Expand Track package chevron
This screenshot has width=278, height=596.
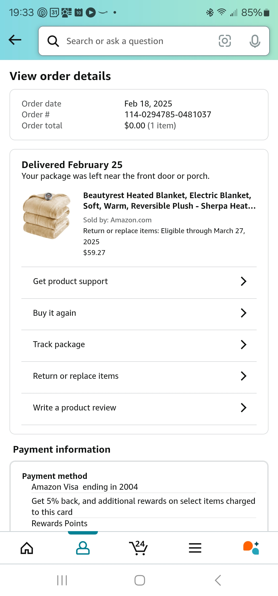pyautogui.click(x=244, y=344)
